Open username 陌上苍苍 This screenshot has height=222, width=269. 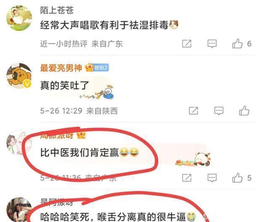(57, 10)
